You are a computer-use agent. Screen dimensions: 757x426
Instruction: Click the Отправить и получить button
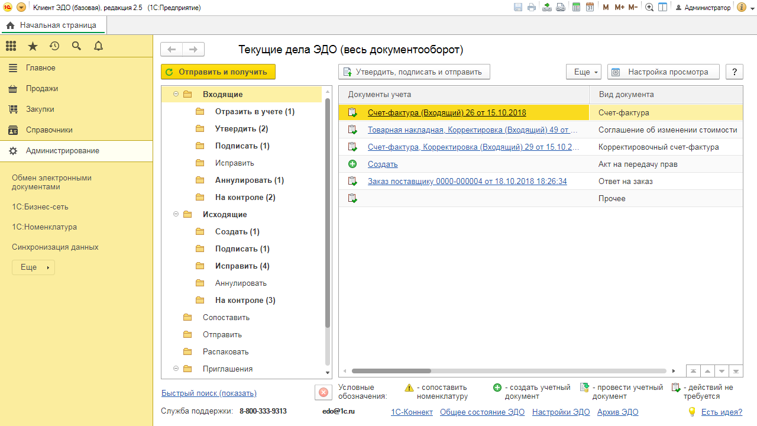pyautogui.click(x=218, y=72)
